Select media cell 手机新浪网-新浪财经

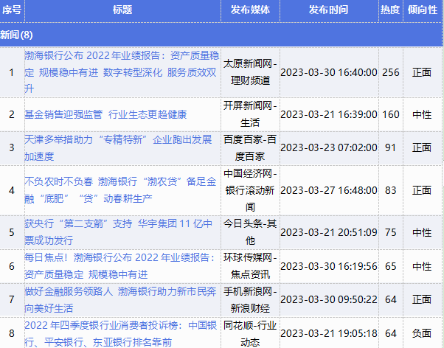coord(250,299)
